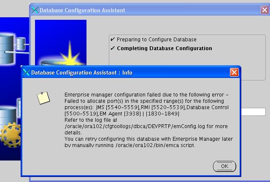Viewport: 270px width, 182px height.
Task: Click the Info dialog title bar icon
Action: (26, 72)
